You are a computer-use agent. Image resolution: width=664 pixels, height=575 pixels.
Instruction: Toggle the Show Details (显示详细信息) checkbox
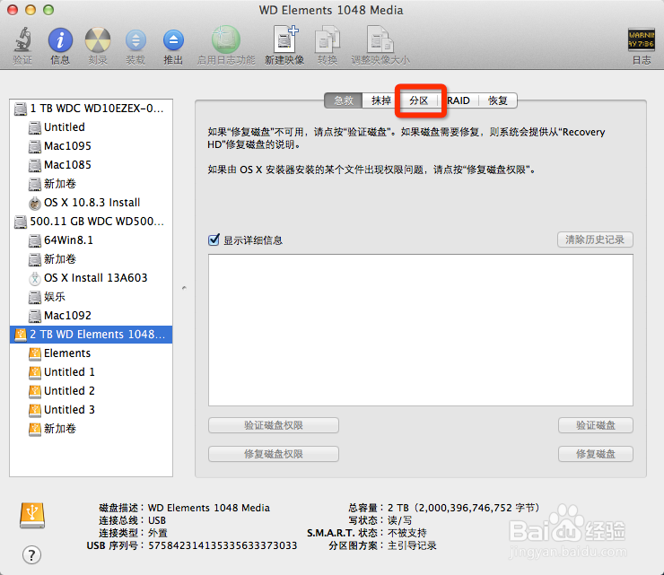tap(214, 240)
